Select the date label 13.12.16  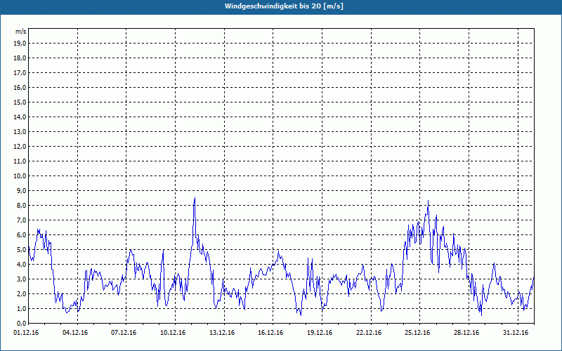point(222,333)
